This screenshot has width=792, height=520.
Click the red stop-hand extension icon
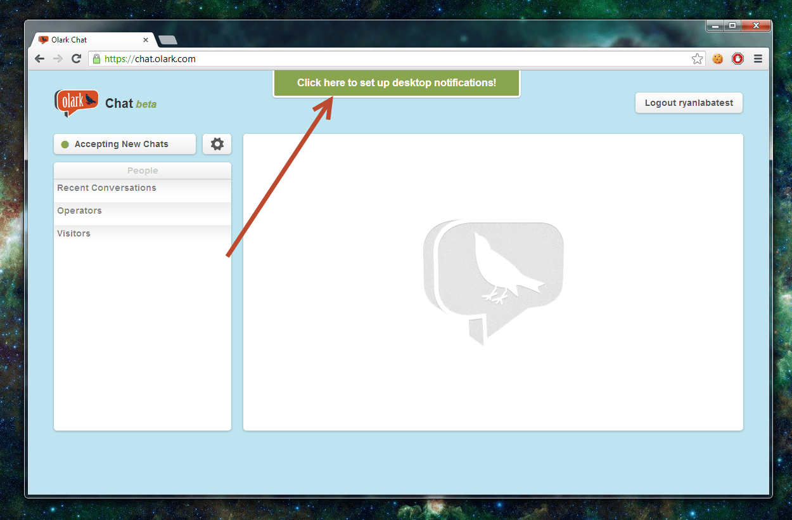point(738,59)
